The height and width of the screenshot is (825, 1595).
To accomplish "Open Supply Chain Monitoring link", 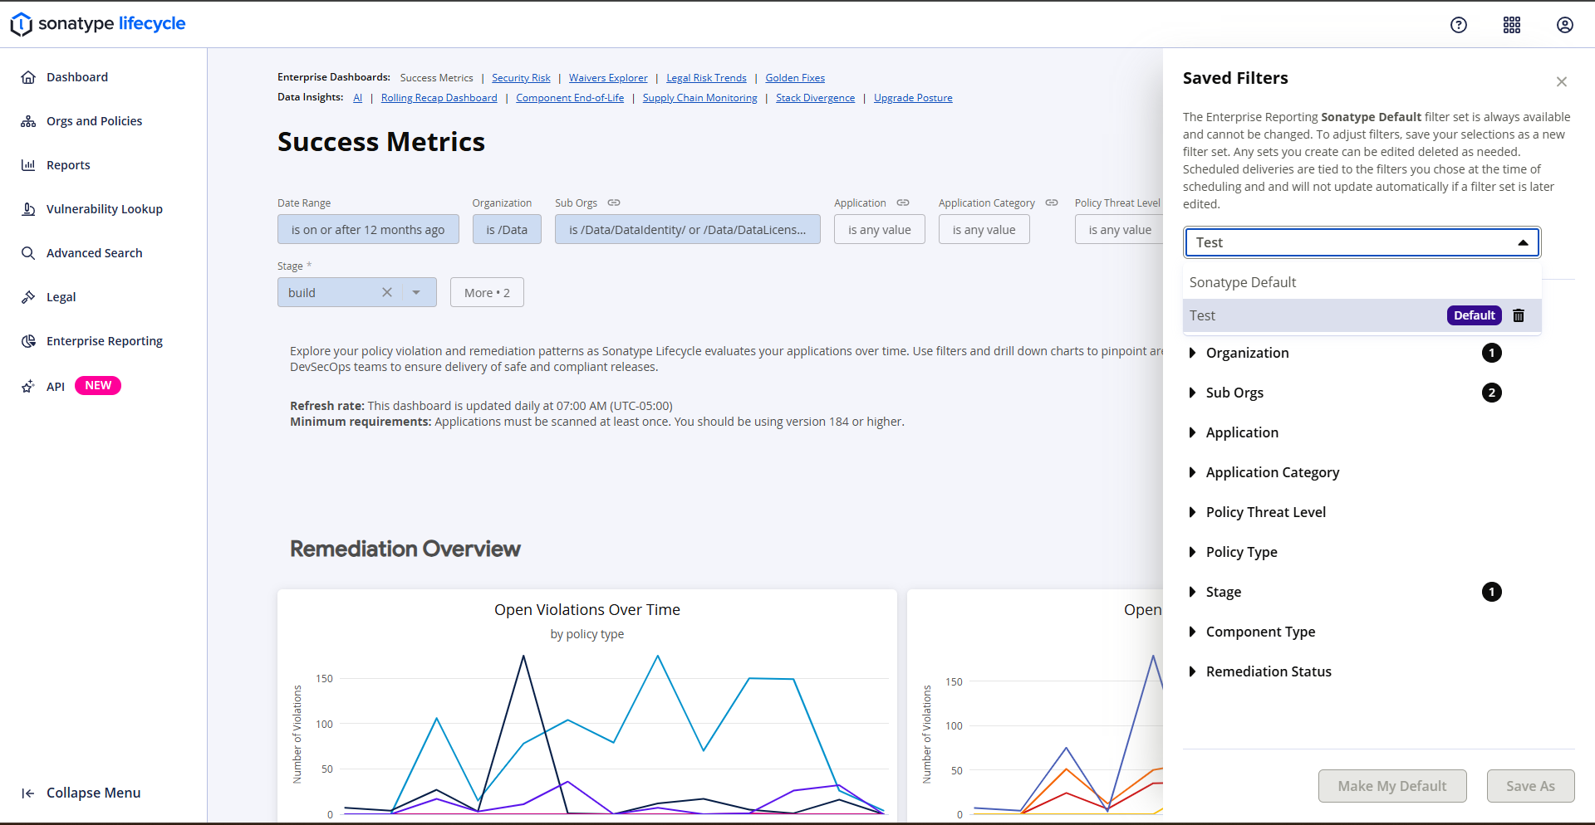I will click(x=699, y=98).
